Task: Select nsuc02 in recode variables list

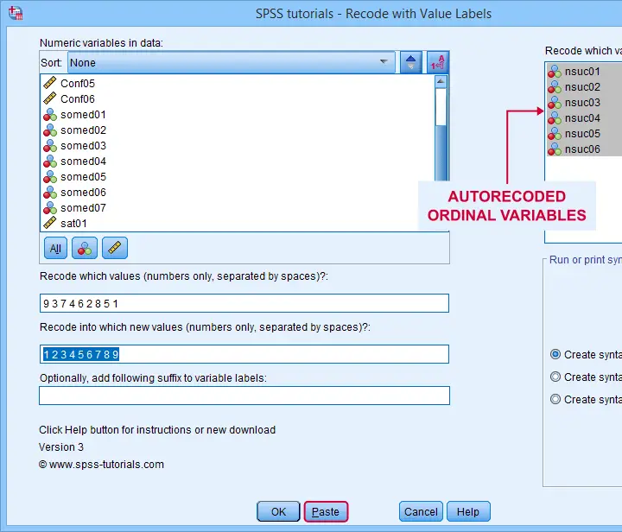Action: [584, 87]
